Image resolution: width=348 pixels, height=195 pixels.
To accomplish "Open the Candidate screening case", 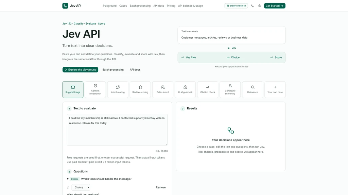I will tap(230, 89).
